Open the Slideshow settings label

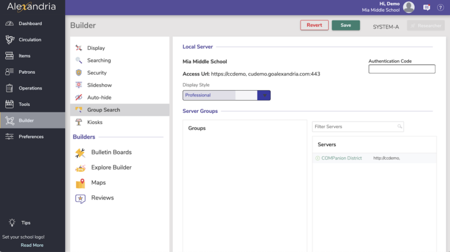coord(100,85)
